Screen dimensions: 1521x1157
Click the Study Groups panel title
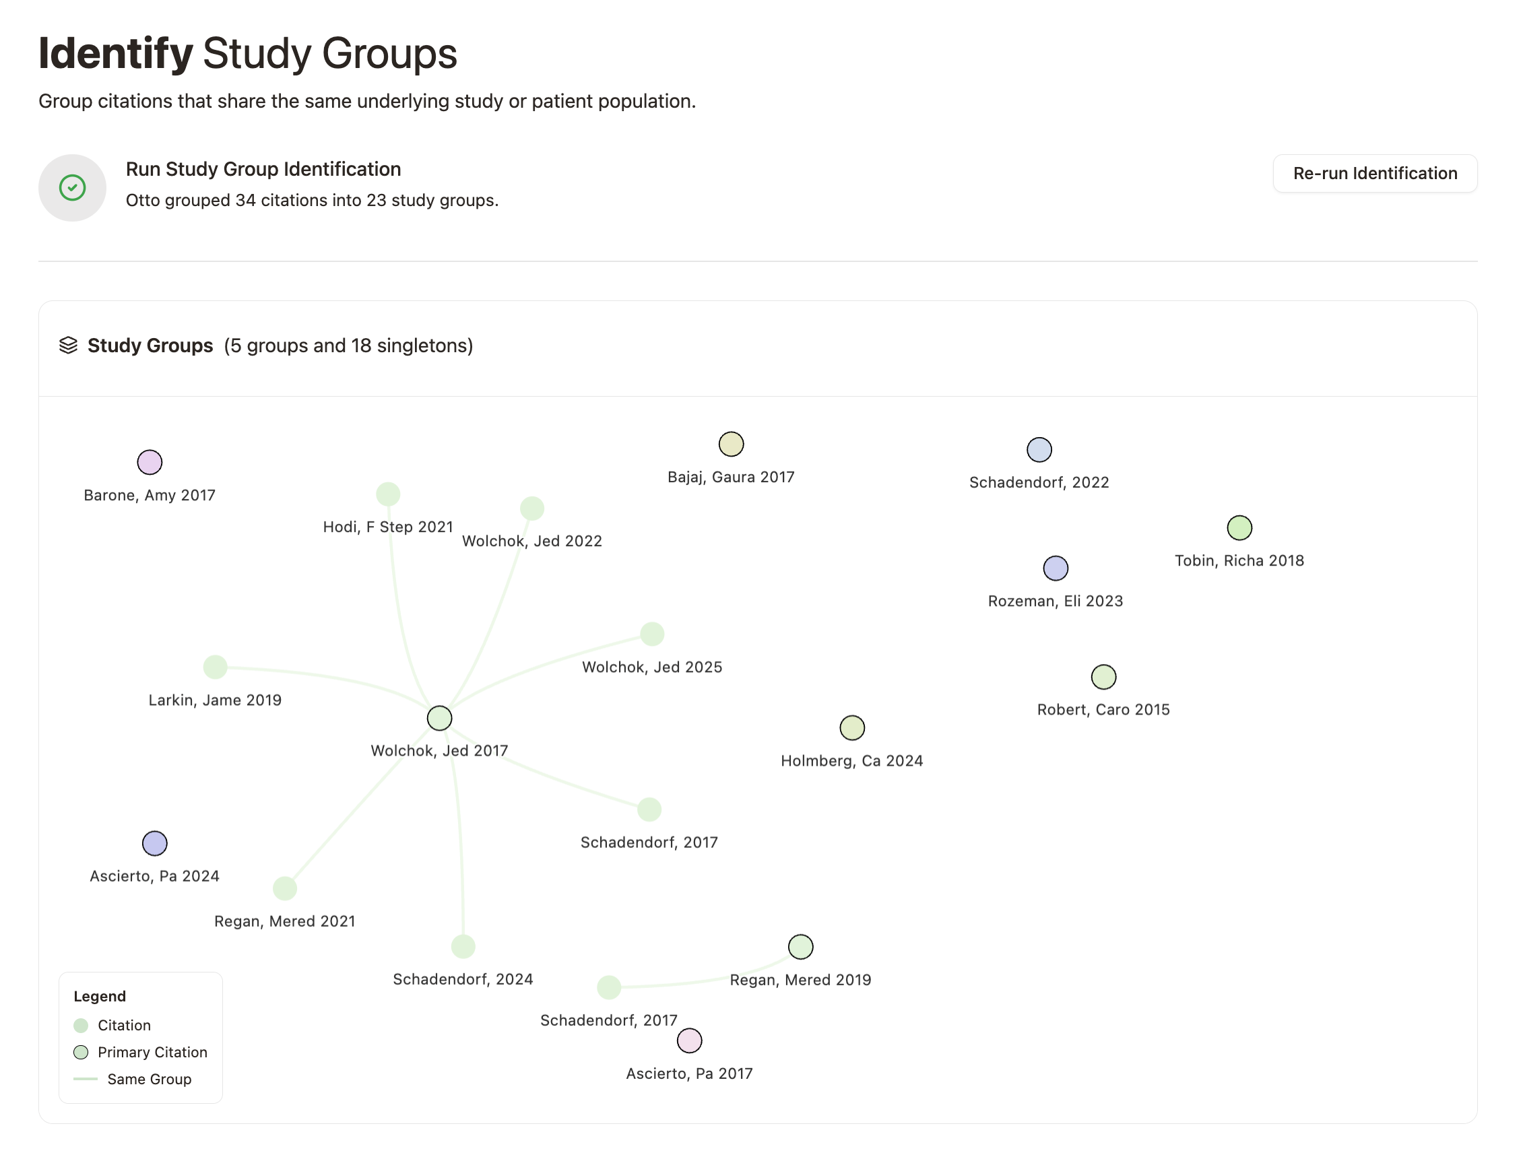pyautogui.click(x=150, y=345)
